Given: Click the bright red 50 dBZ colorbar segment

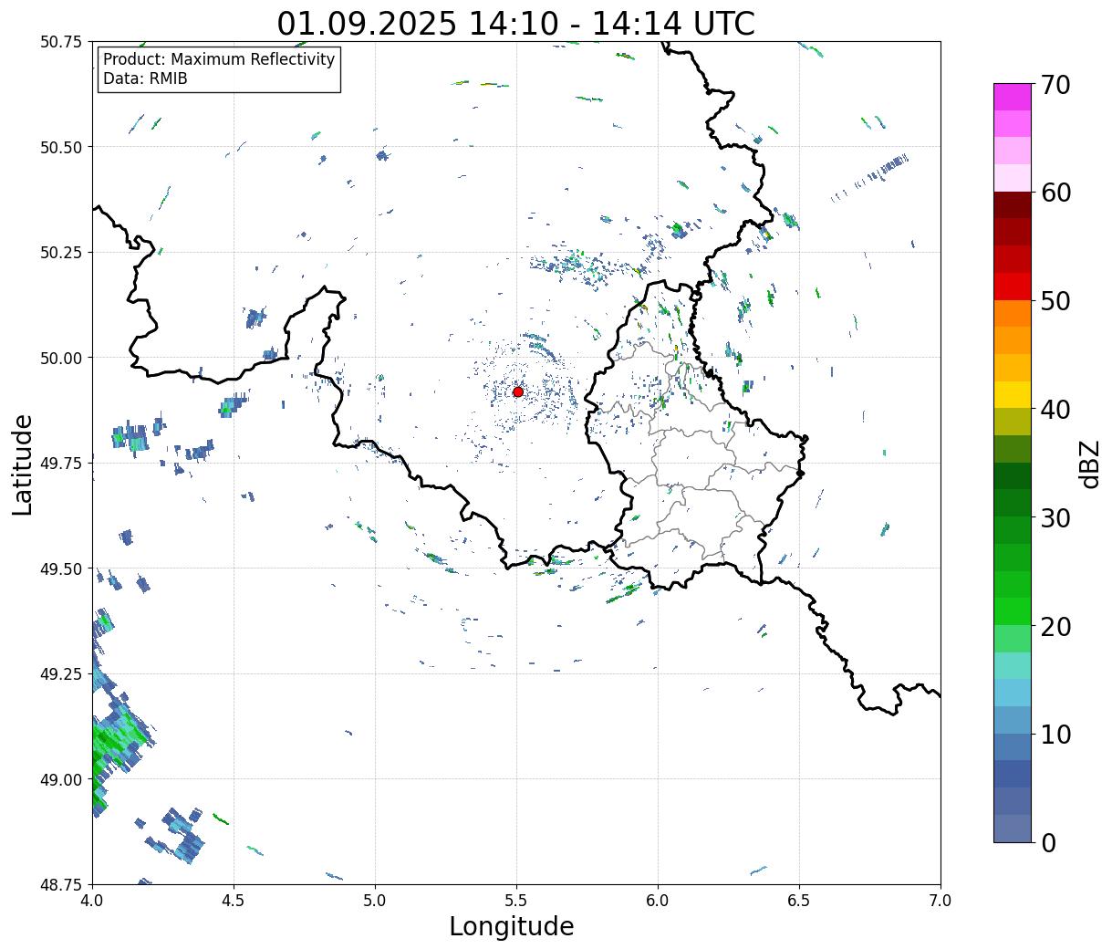Looking at the screenshot, I should [1013, 287].
